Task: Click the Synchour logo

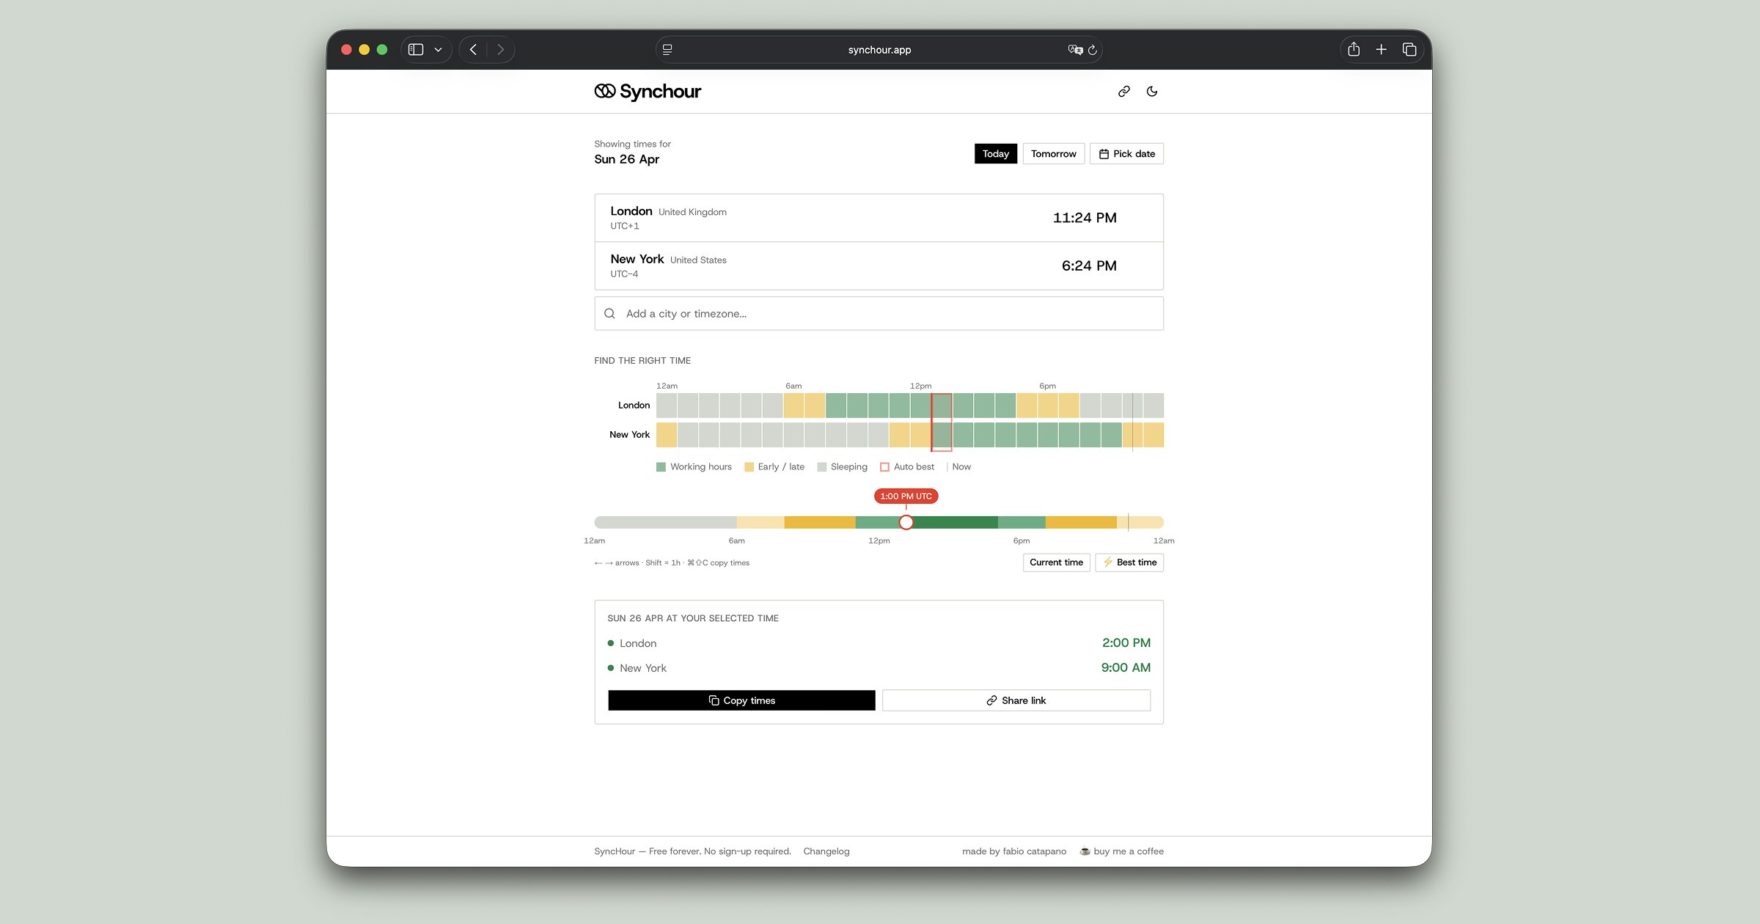Action: pyautogui.click(x=648, y=92)
